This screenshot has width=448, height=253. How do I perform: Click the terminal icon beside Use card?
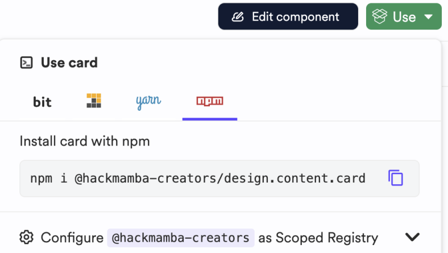pyautogui.click(x=26, y=63)
